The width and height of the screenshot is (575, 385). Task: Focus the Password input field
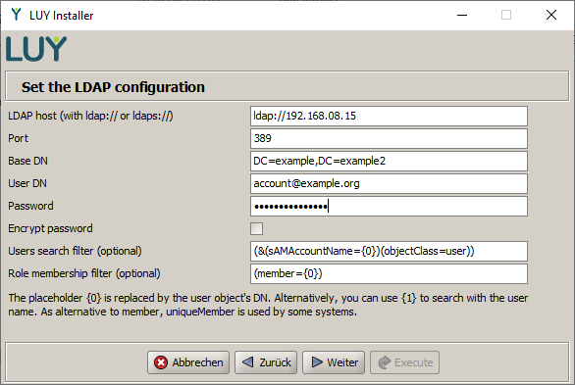(390, 207)
